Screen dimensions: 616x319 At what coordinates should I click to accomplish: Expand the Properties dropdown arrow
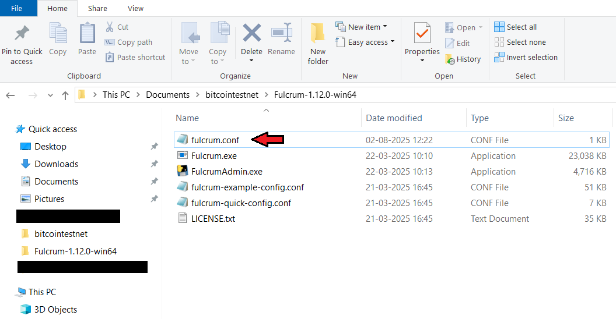[x=422, y=61]
